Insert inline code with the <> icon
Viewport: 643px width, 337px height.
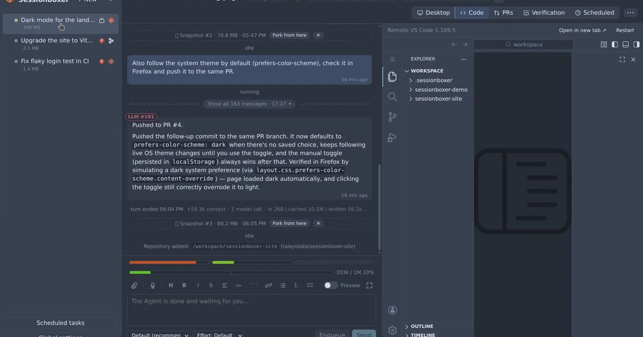coord(238,286)
